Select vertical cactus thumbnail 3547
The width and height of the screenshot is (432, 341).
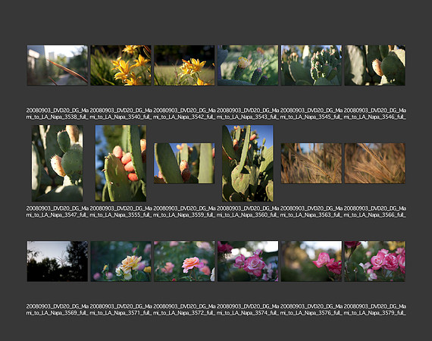pos(58,164)
